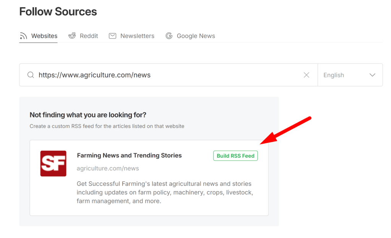Image resolution: width=391 pixels, height=238 pixels.
Task: View the Google News tab
Action: (x=190, y=35)
